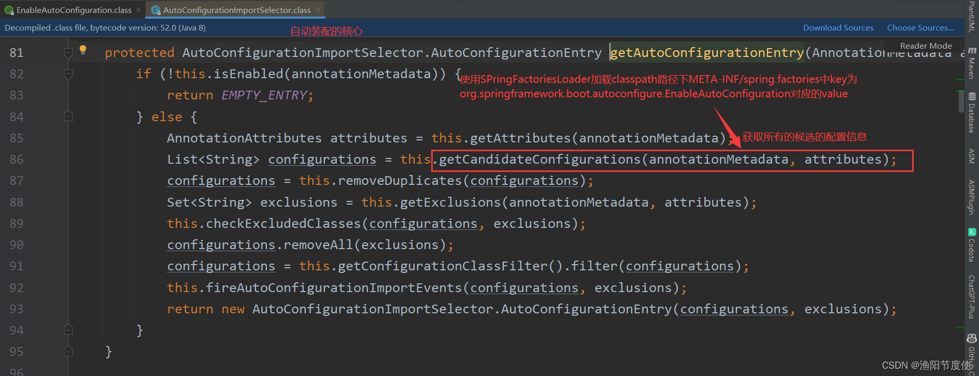Click getConfigurationClassFilter on line 91
The image size is (979, 376).
443,266
